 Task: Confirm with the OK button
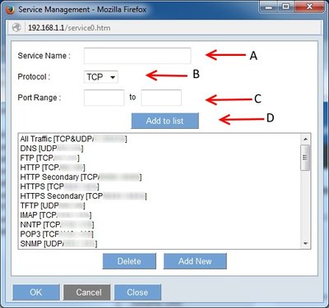[36, 292]
